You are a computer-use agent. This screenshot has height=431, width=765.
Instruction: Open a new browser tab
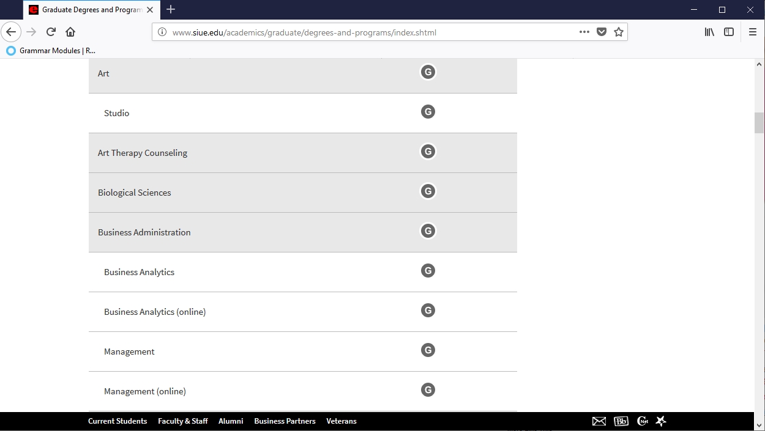pyautogui.click(x=171, y=10)
